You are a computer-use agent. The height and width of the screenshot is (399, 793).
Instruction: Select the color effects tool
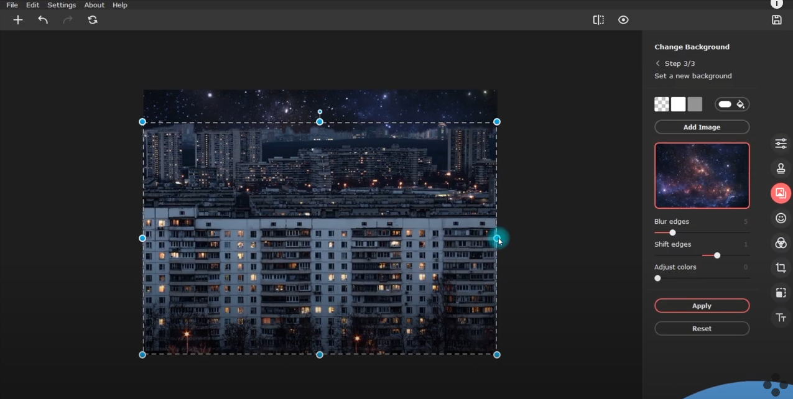click(x=781, y=242)
